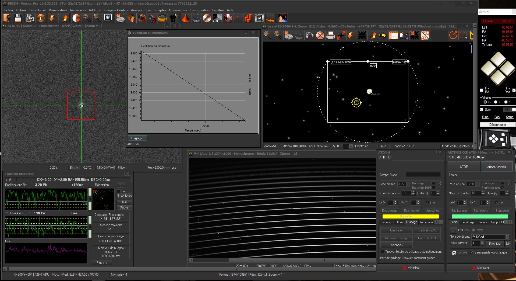Open the Spectrographie menu
The image size is (516, 281).
155,10
